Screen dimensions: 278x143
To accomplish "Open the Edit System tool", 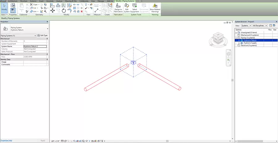I will coord(127,8).
